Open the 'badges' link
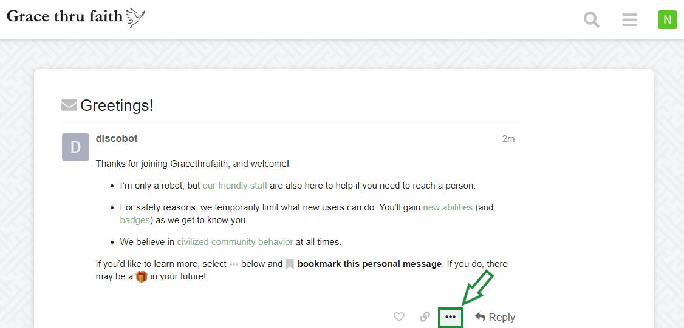Screen dimensions: 684x328 point(135,220)
